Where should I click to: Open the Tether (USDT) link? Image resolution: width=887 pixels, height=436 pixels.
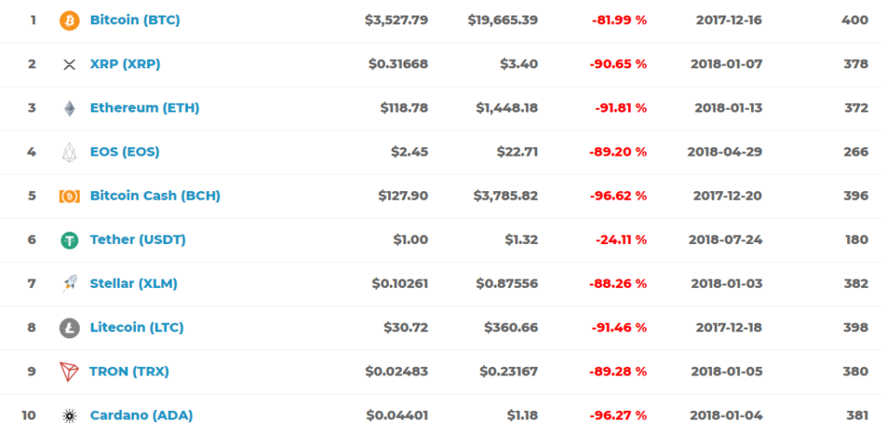138,240
